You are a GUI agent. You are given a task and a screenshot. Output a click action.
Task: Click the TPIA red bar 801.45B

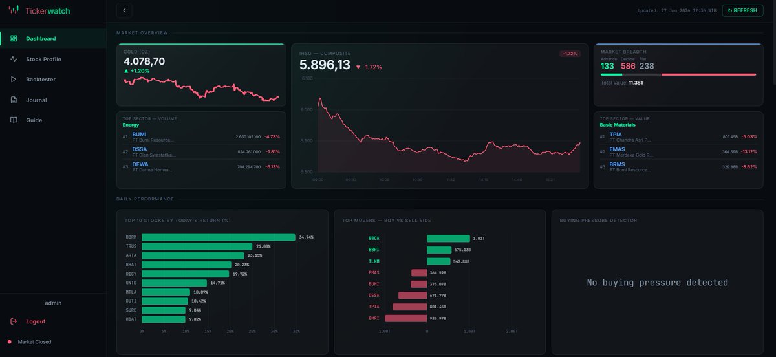point(409,307)
